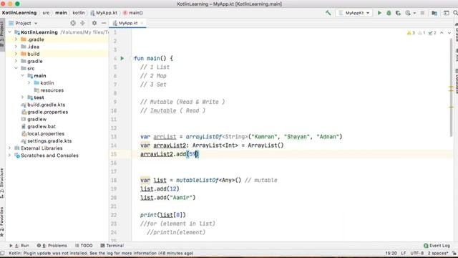Click the search everywhere magnifier icon
The width and height of the screenshot is (458, 258).
point(455,13)
